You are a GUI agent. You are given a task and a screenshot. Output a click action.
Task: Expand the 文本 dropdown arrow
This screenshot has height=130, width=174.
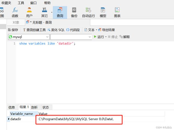tap(96, 30)
